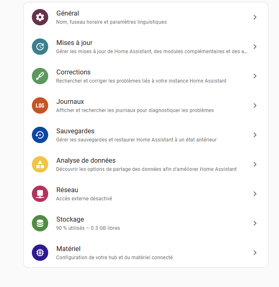
Task: Open Configuration de votre hub description
Action: 114,258
